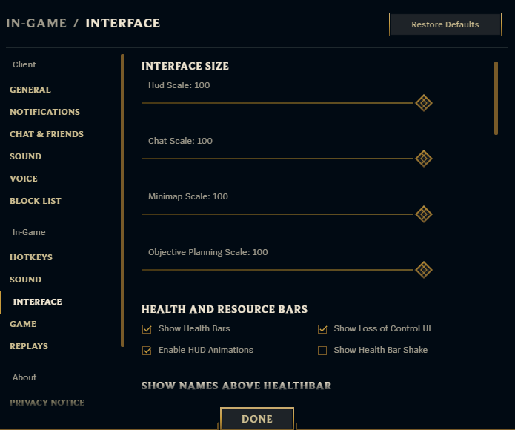Select the Game settings section
The height and width of the screenshot is (430, 515).
(23, 324)
